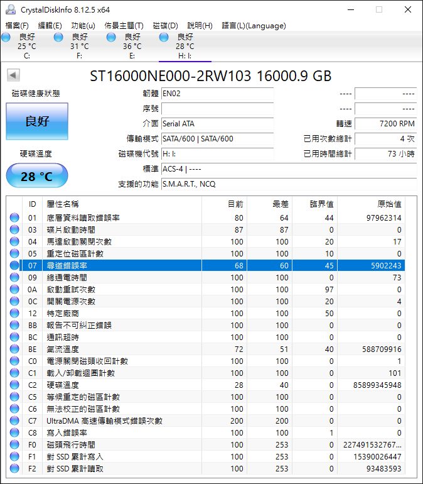Click the status orb for attribute F0

pos(14,444)
